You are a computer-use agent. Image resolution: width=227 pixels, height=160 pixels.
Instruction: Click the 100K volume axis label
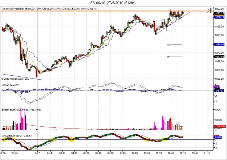218,110
